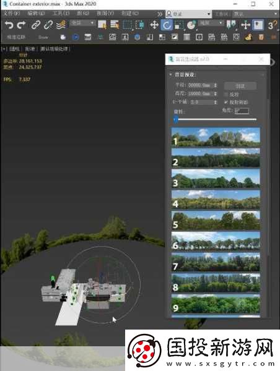Viewport: 280px width, 371px height.
Task: Click the yellow rubber duck toolbar icon
Action: (x=248, y=37)
